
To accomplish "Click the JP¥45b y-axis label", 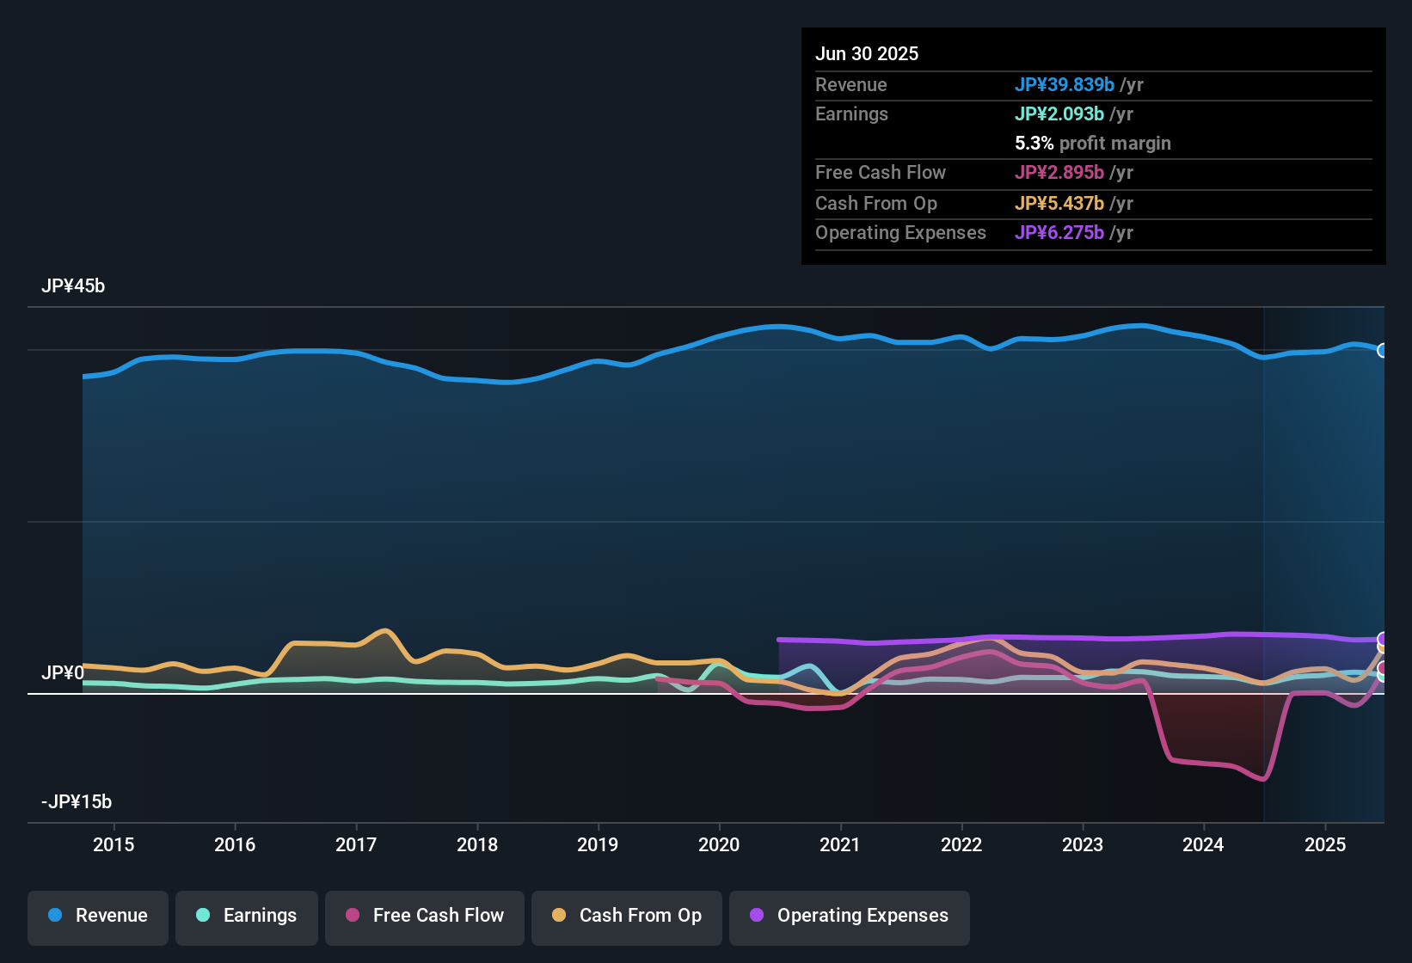I will [73, 286].
